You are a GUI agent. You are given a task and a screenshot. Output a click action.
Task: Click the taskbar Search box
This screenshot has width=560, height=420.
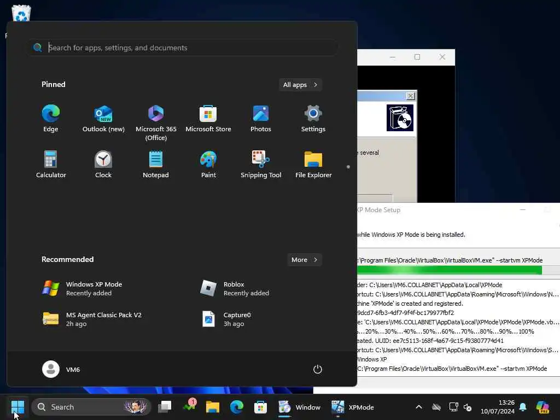91,407
